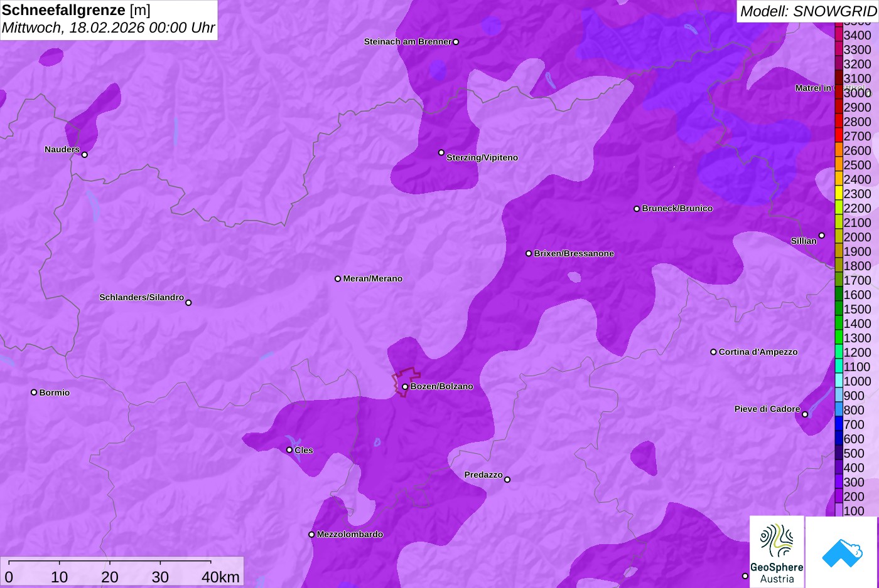
Task: Click the 40km scale bar label
Action: (x=220, y=577)
